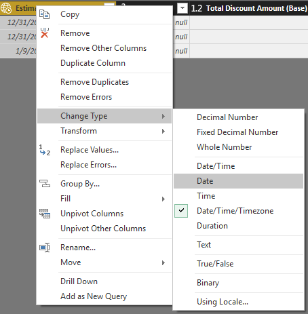Expand the Fill submenu arrow
The height and width of the screenshot is (314, 308).
tap(163, 199)
